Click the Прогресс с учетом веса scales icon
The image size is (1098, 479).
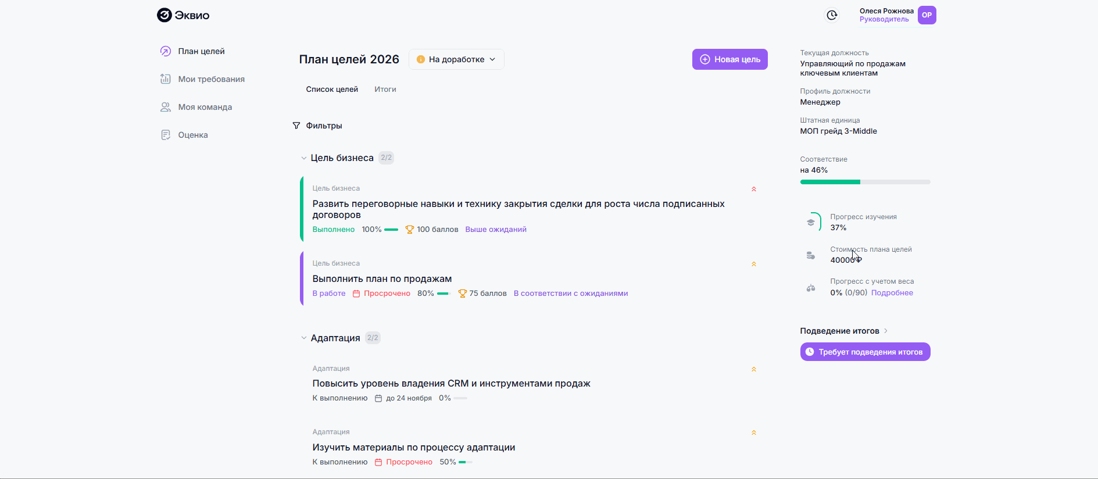811,288
